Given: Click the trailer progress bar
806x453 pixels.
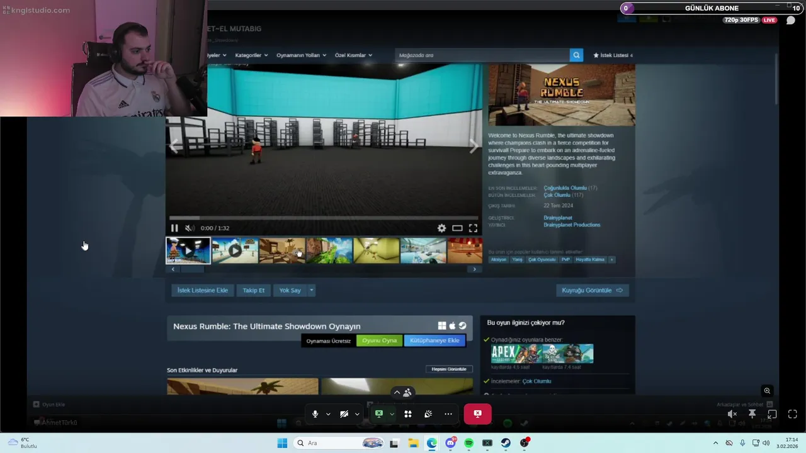Looking at the screenshot, I should click(x=324, y=218).
